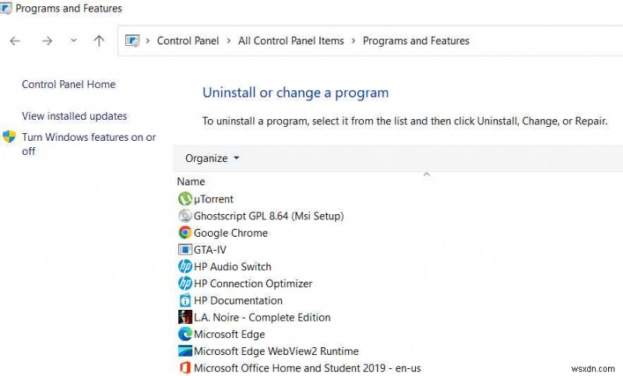Viewport: 623px width, 376px height.
Task: Navigate to All Control Panel Items breadcrumb
Action: click(x=290, y=40)
